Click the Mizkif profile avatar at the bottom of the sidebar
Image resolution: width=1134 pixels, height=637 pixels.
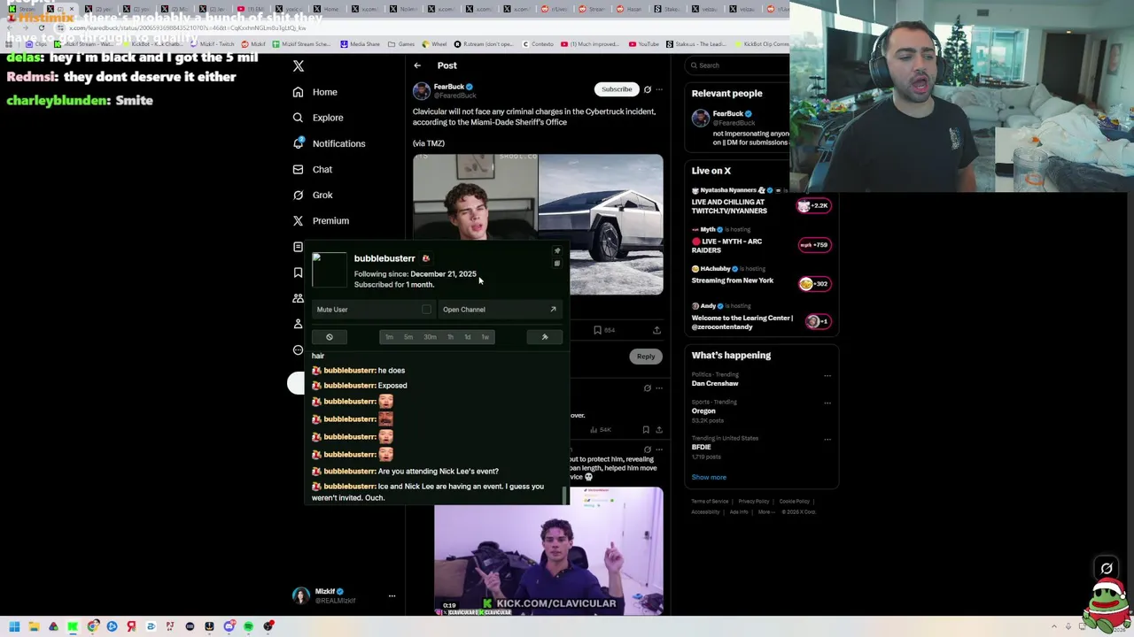click(x=301, y=595)
